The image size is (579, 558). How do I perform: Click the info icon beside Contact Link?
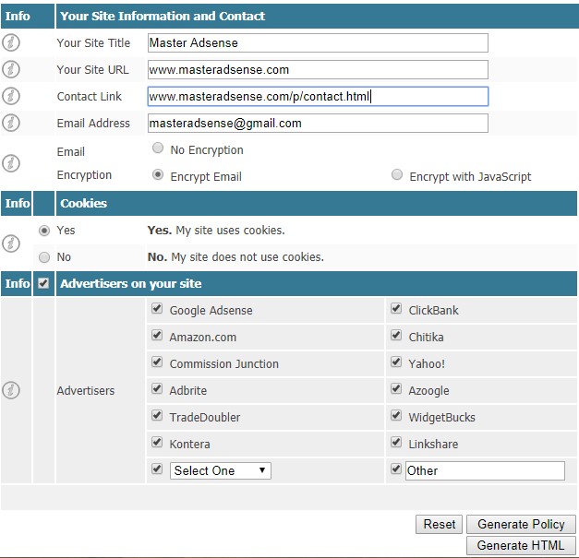point(11,96)
